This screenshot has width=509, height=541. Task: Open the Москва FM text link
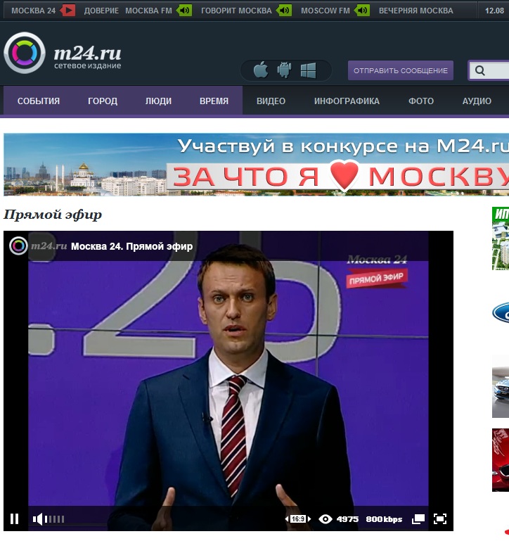pos(148,11)
